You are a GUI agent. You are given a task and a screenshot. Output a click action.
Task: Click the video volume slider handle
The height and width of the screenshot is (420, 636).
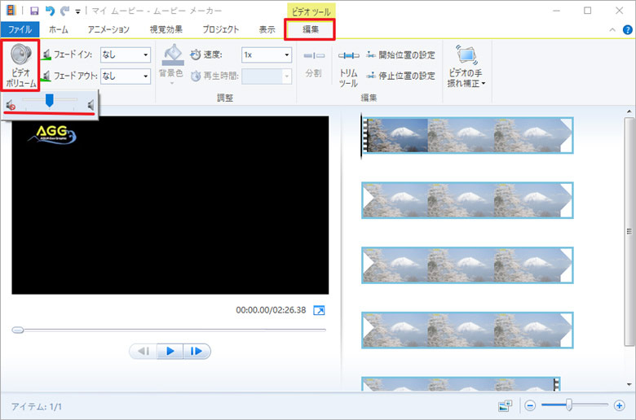click(x=50, y=100)
